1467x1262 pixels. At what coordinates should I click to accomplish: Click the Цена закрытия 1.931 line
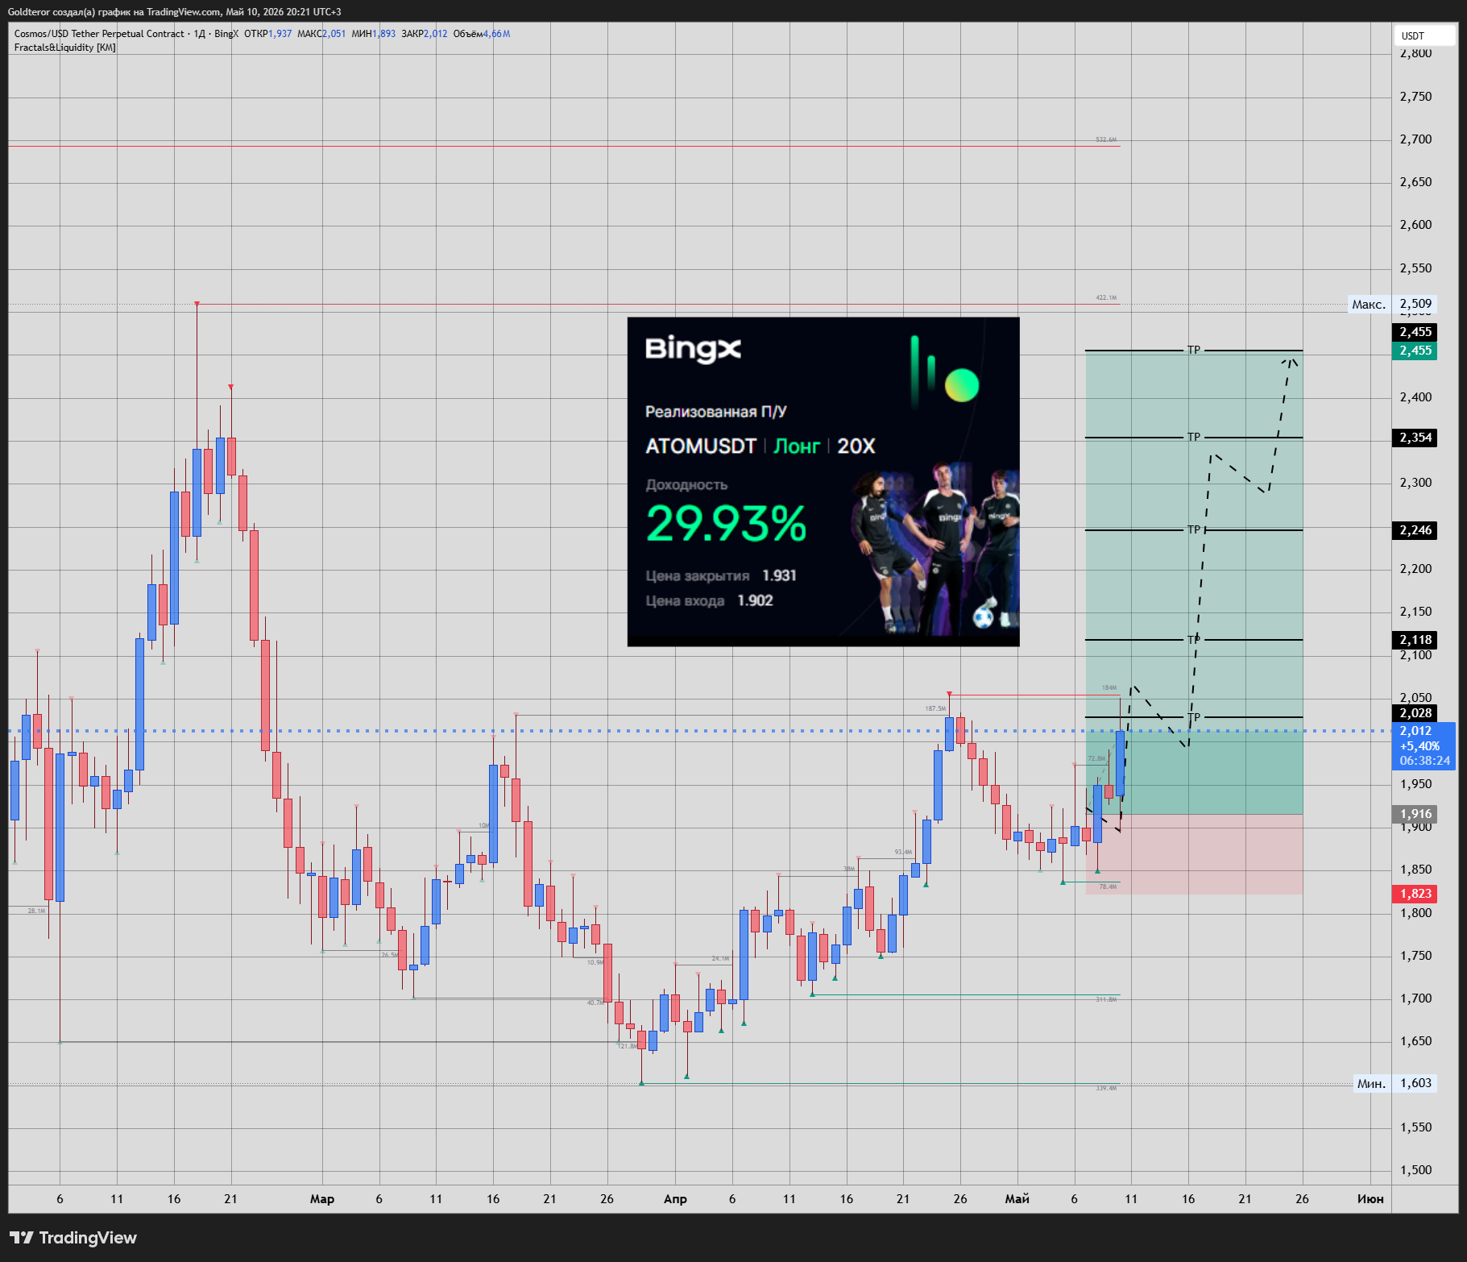[721, 575]
